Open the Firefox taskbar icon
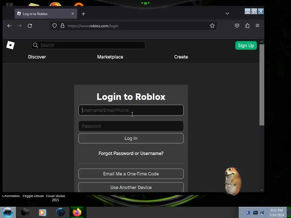The height and width of the screenshot is (218, 291). point(77,212)
